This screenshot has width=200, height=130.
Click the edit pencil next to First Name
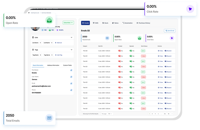[71, 70]
